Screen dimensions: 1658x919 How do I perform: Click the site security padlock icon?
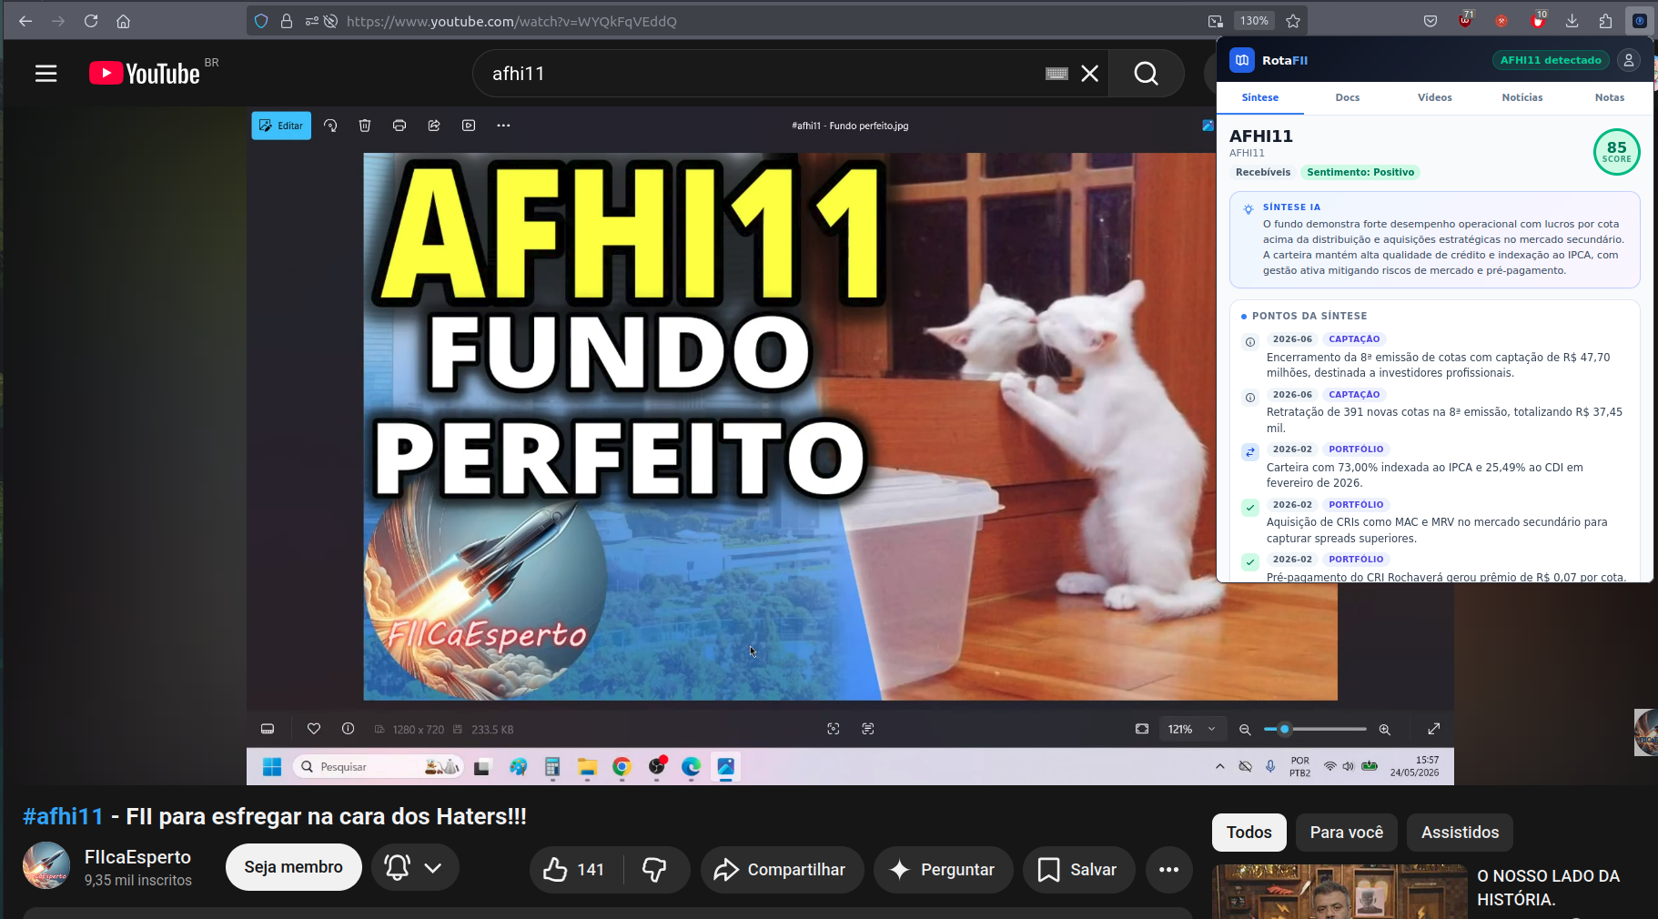(x=287, y=21)
